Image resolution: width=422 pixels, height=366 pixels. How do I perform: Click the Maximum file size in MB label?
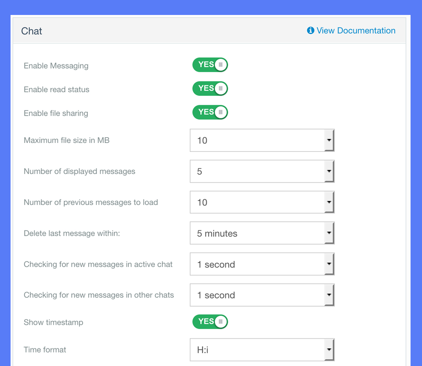coord(66,140)
